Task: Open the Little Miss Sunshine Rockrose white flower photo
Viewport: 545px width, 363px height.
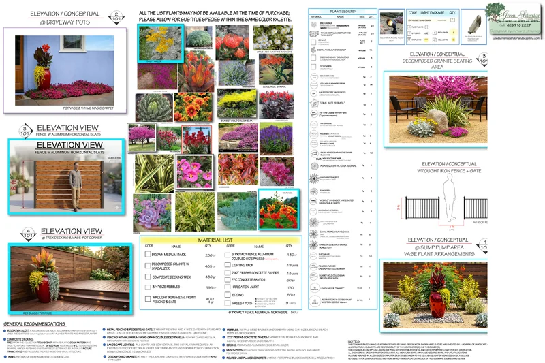Action: pyautogui.click(x=273, y=38)
